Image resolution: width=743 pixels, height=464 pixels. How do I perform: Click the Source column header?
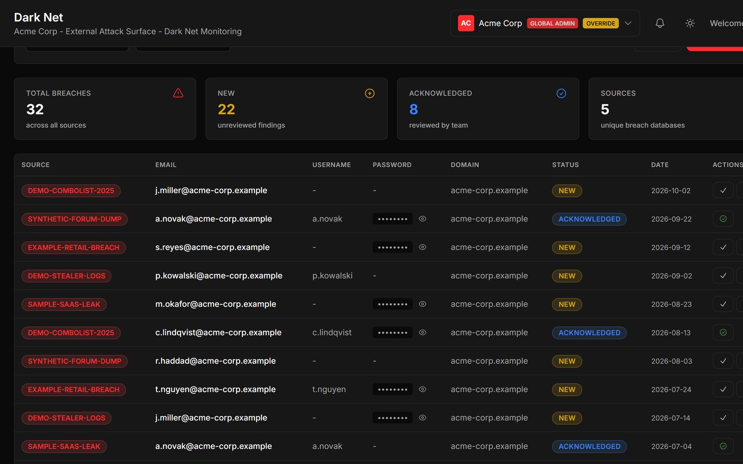tap(35, 165)
